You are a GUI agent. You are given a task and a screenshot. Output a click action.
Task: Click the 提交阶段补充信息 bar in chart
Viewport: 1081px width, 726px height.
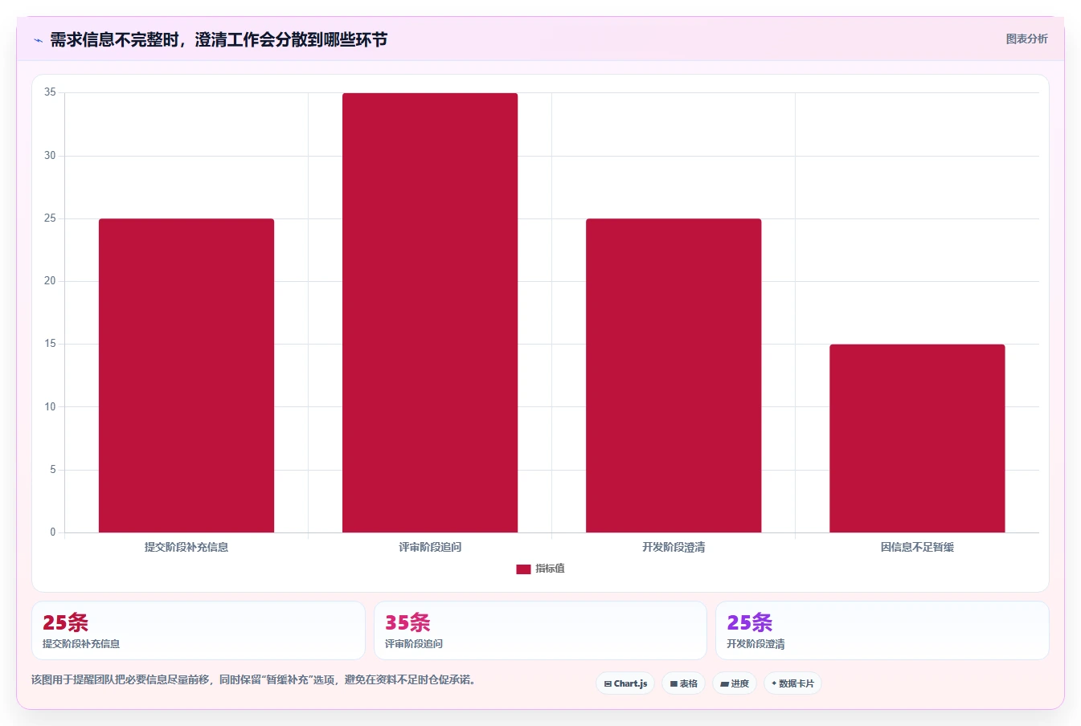tap(186, 375)
